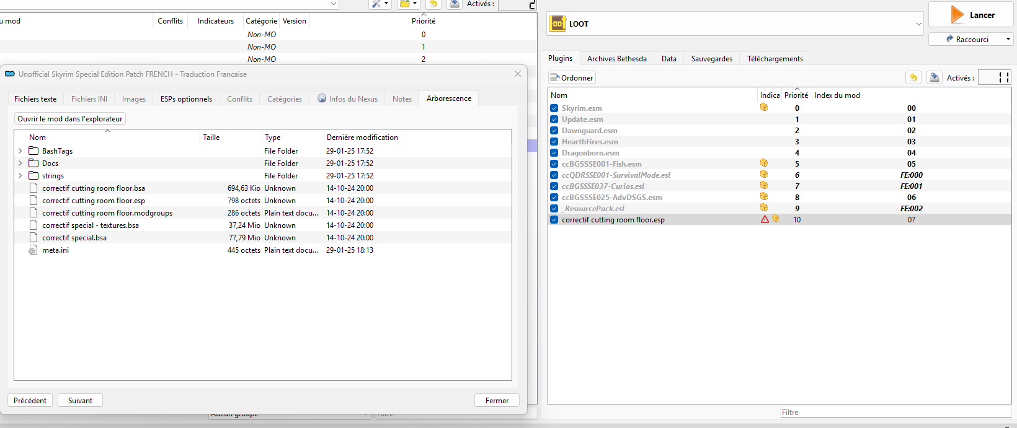
Task: Click the strings folder icon
Action: pos(33,175)
